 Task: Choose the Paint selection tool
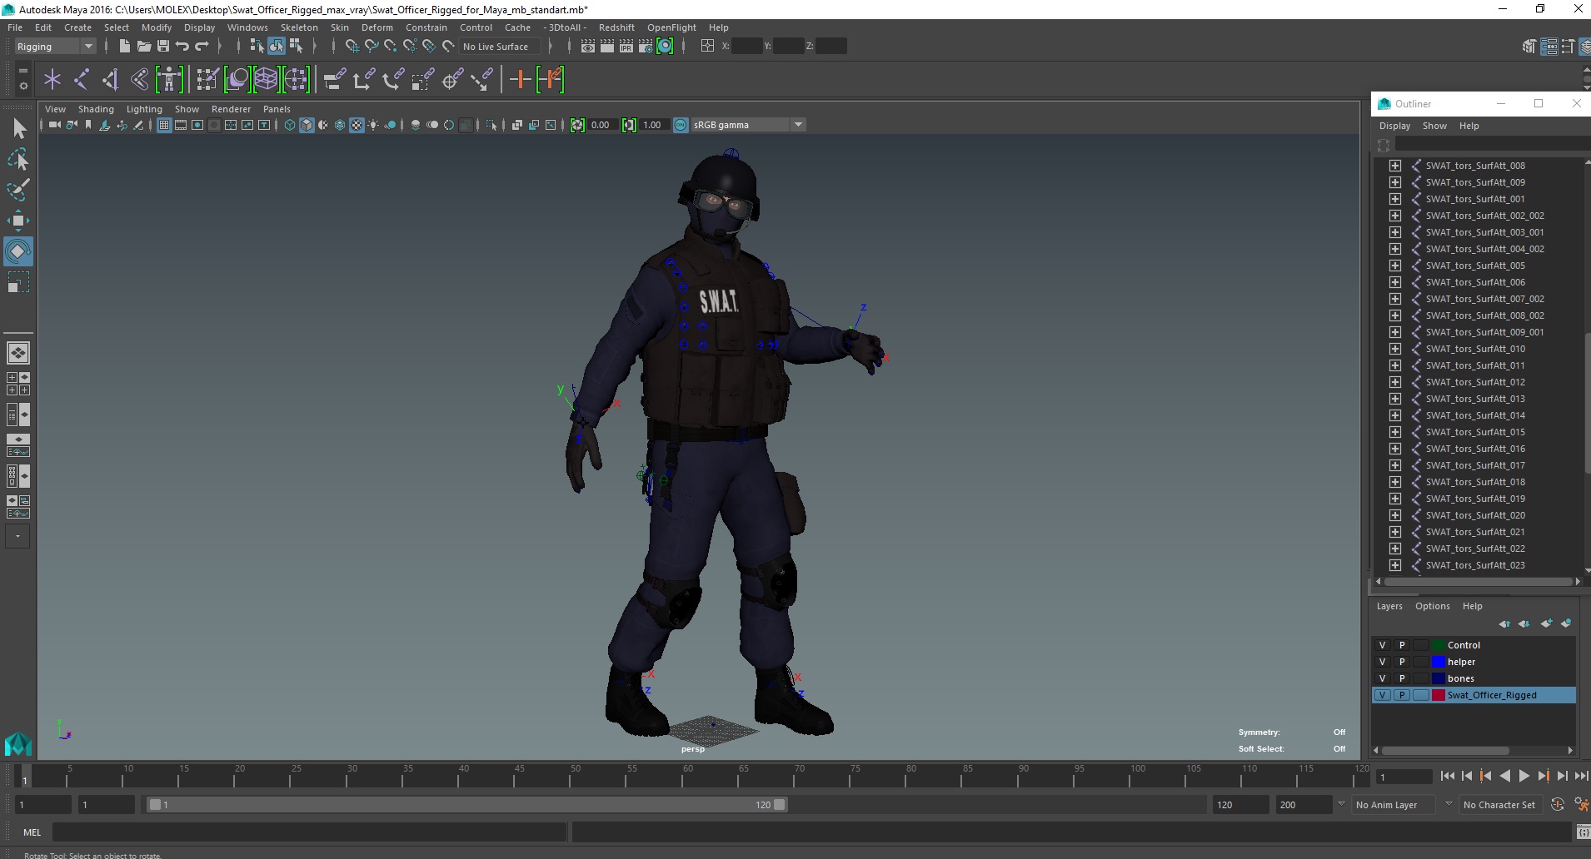[x=18, y=190]
